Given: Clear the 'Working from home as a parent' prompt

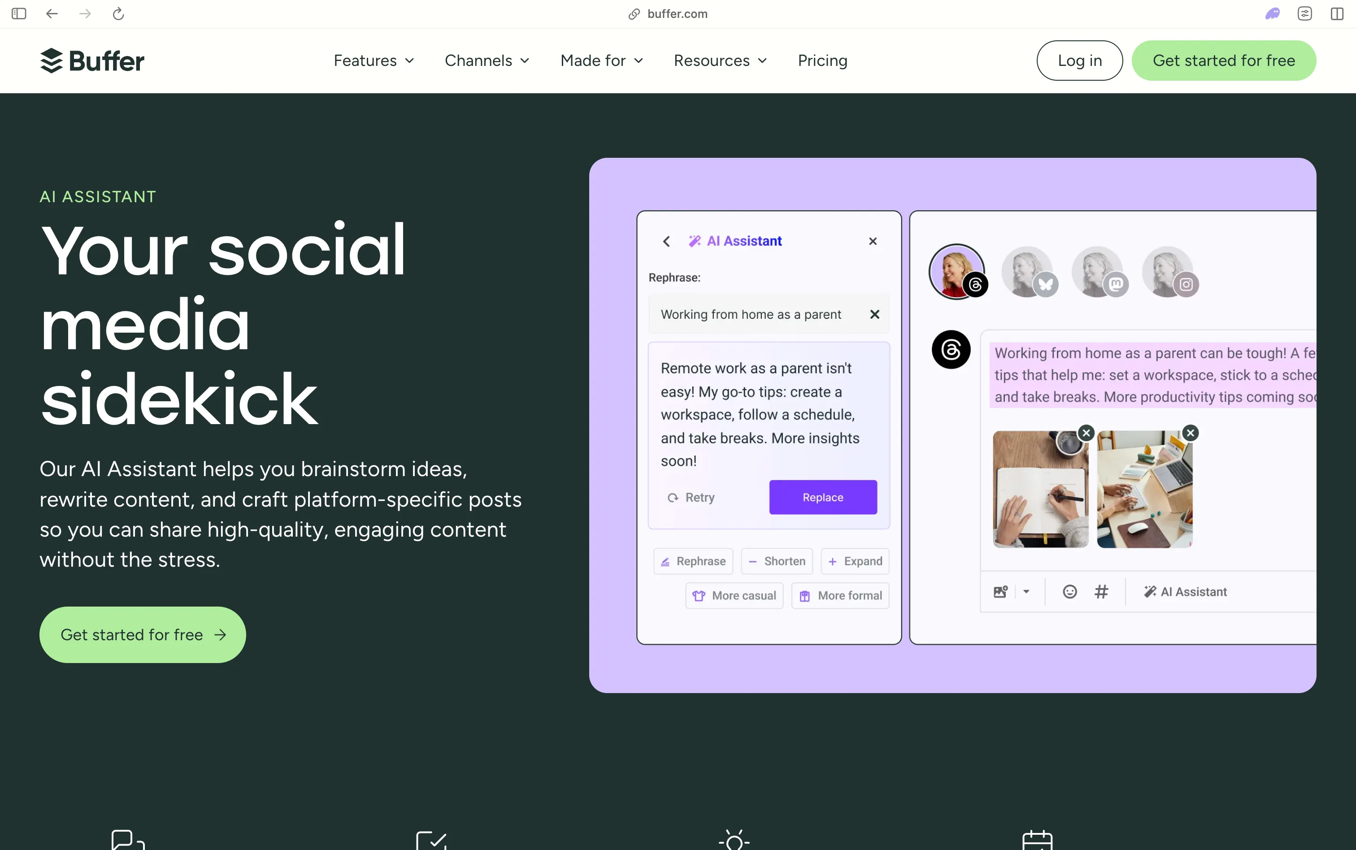Looking at the screenshot, I should coord(875,314).
